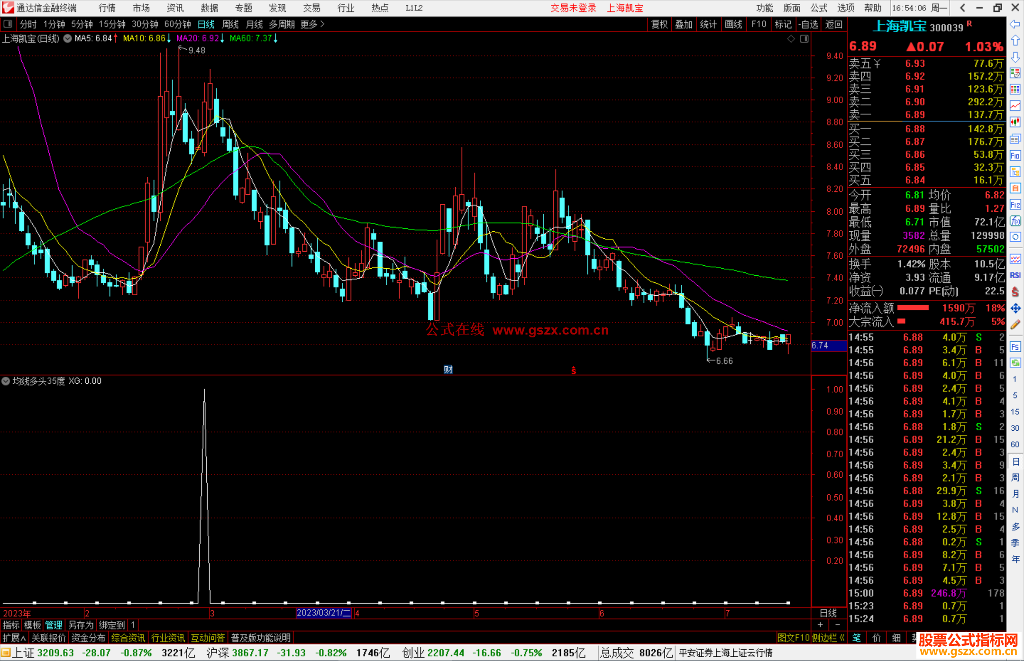Image resolution: width=1024 pixels, height=661 pixels.
Task: Toggle the square icon beside 分时
Action: [8, 24]
